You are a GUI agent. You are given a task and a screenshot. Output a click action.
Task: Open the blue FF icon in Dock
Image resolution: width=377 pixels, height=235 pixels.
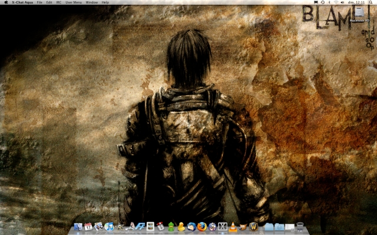pyautogui.click(x=140, y=227)
